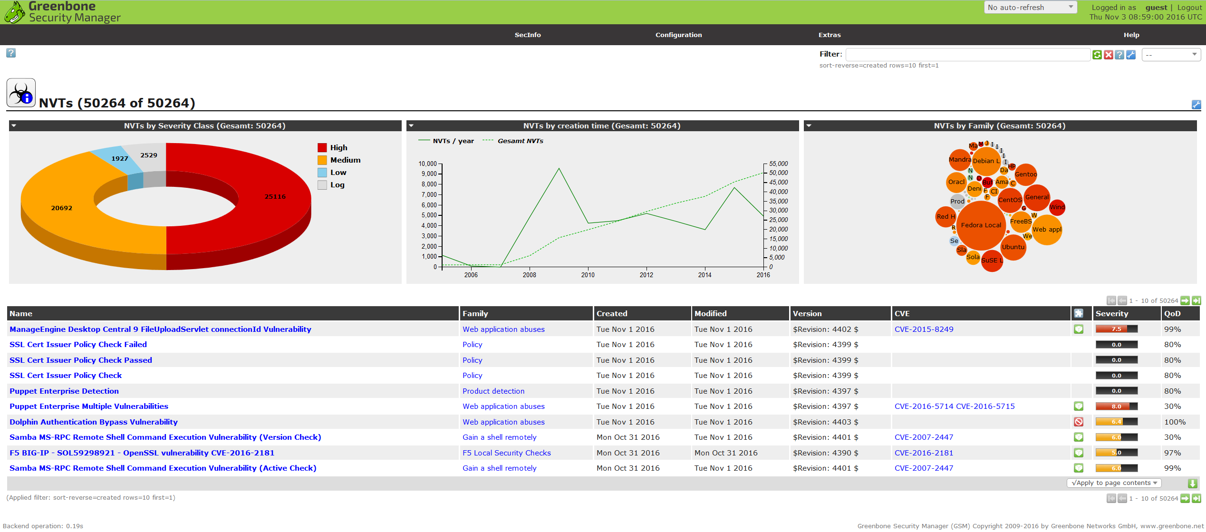Click solution icon in Samba Active Check row
Viewport: 1206px width, 532px height.
[x=1079, y=468]
